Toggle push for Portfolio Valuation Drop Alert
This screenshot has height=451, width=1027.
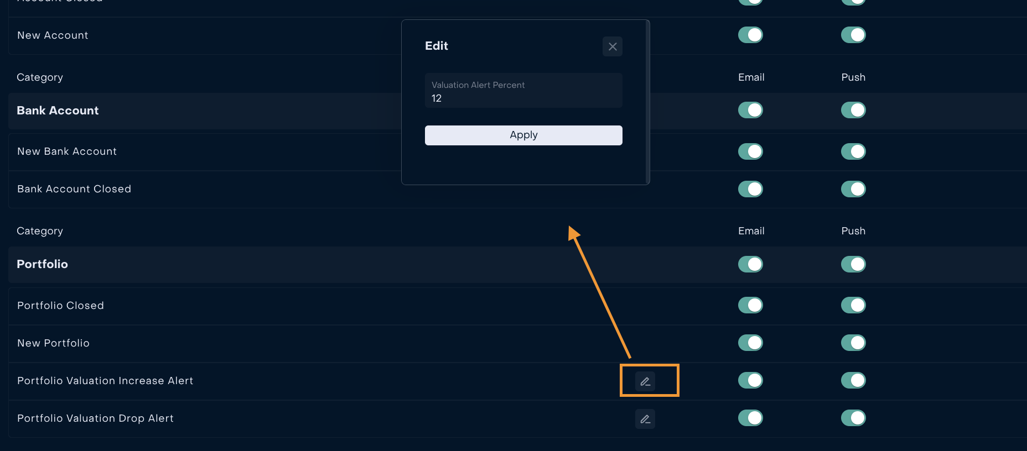point(853,418)
